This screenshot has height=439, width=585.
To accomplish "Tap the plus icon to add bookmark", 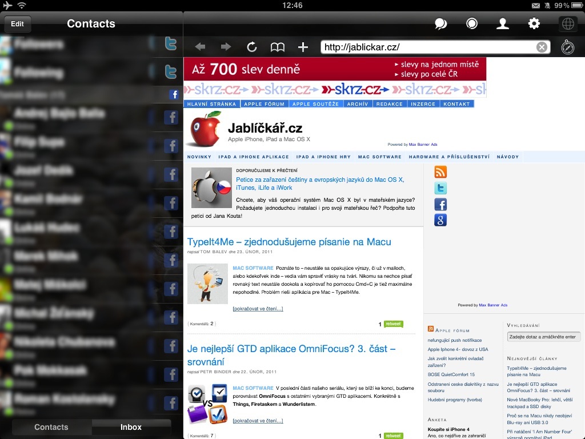I will (303, 47).
